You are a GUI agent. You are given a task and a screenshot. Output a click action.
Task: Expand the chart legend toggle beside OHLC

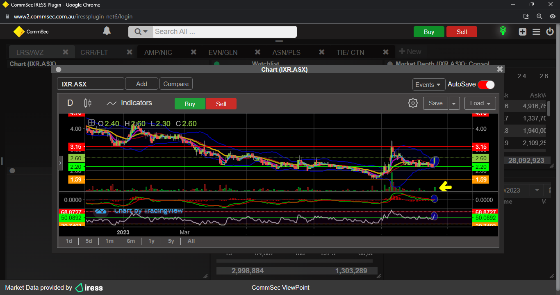tap(91, 123)
